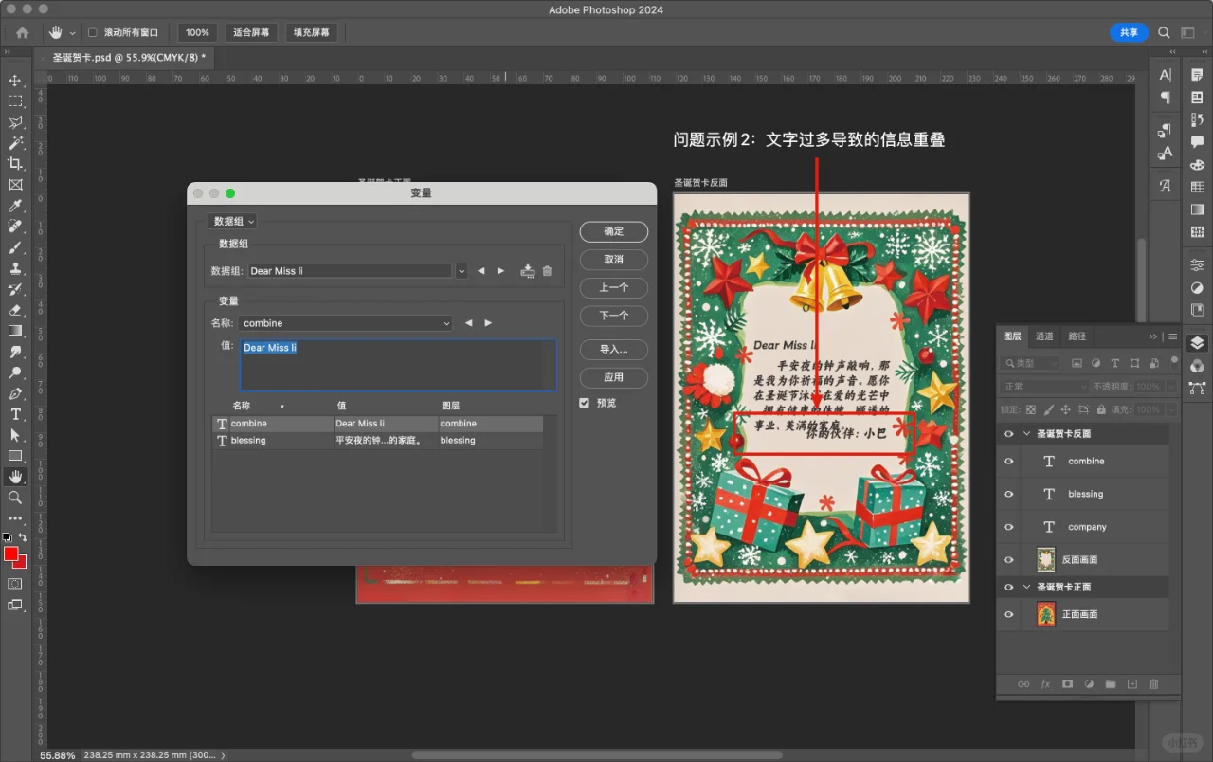Select the Frame tool
The image size is (1213, 762).
(x=15, y=185)
